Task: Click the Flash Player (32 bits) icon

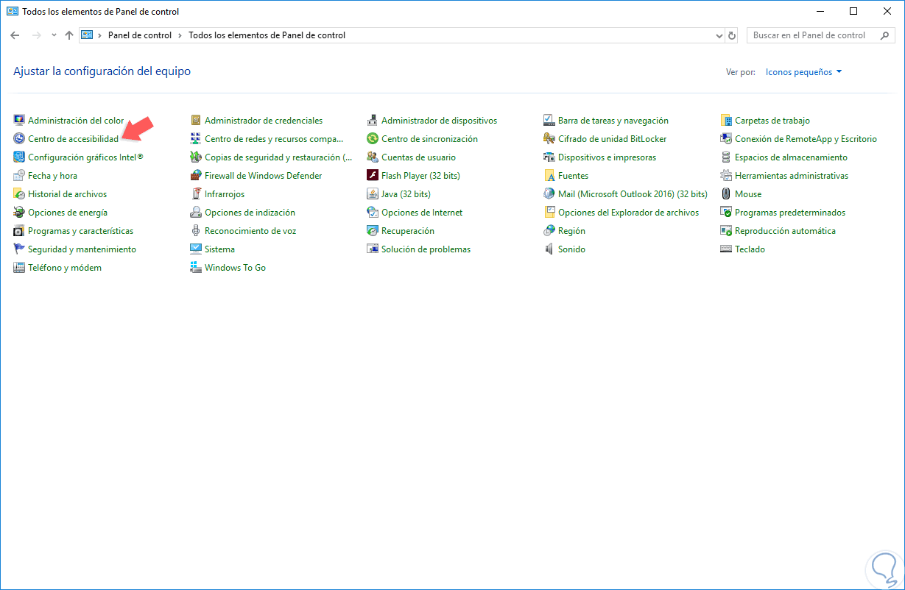Action: click(373, 176)
